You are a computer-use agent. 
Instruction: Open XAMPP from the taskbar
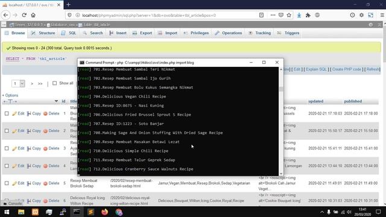(35, 212)
